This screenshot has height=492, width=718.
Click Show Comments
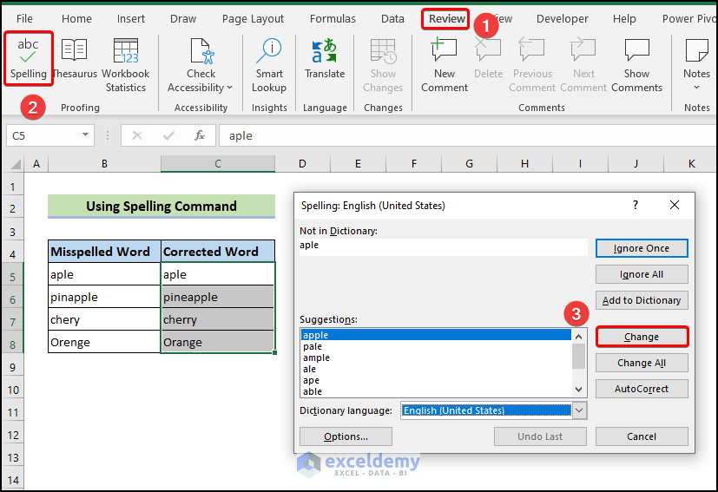[x=636, y=65]
